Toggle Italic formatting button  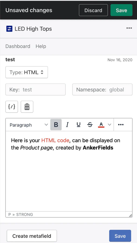coord(67,124)
